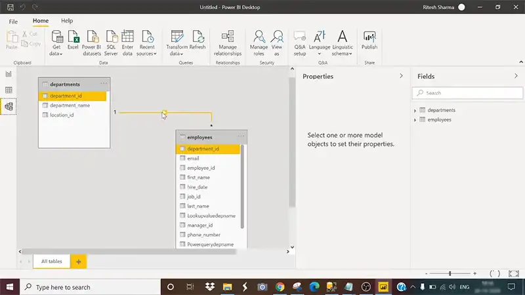
Task: Expand employees table in Fields pane
Action: point(415,120)
